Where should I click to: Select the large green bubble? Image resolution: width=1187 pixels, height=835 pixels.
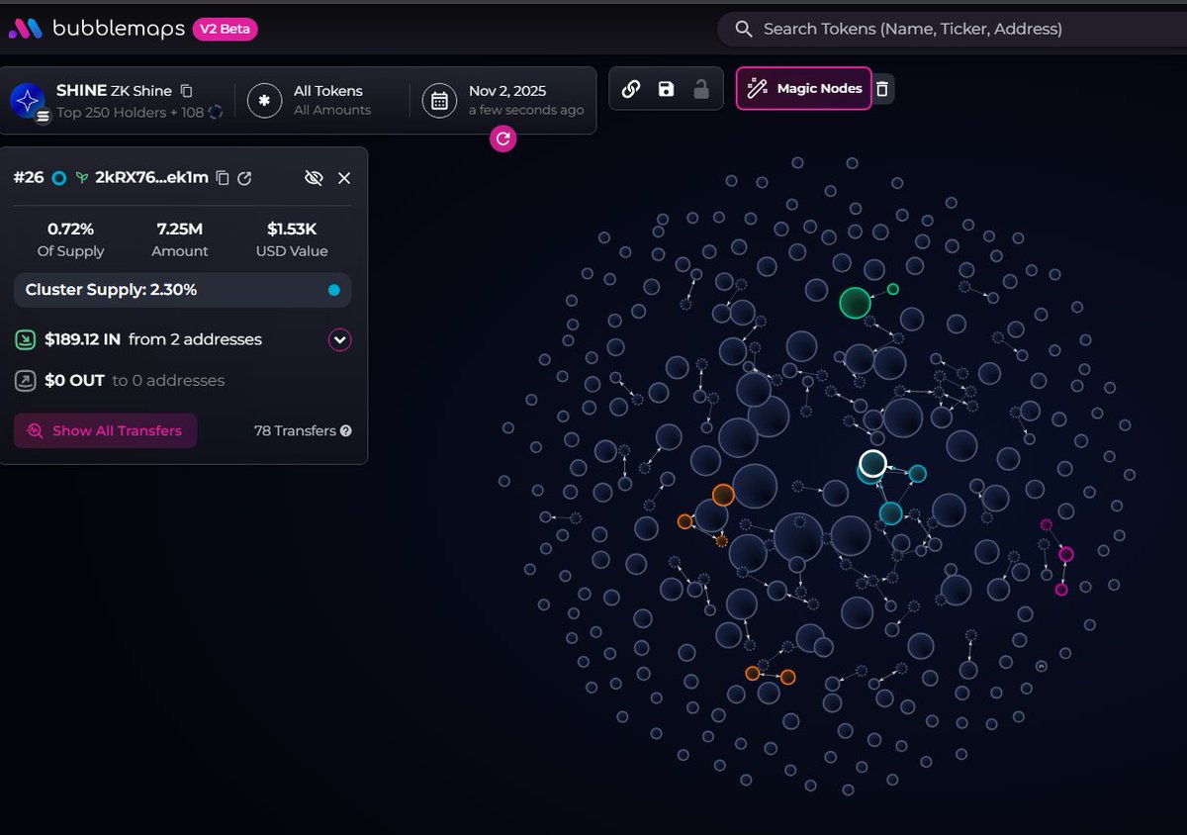[x=855, y=303]
